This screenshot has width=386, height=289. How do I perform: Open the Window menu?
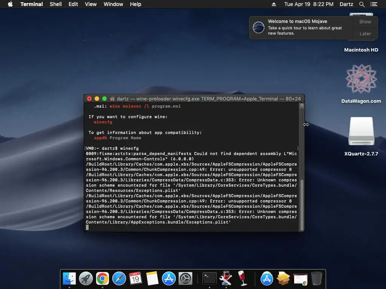pyautogui.click(x=113, y=4)
